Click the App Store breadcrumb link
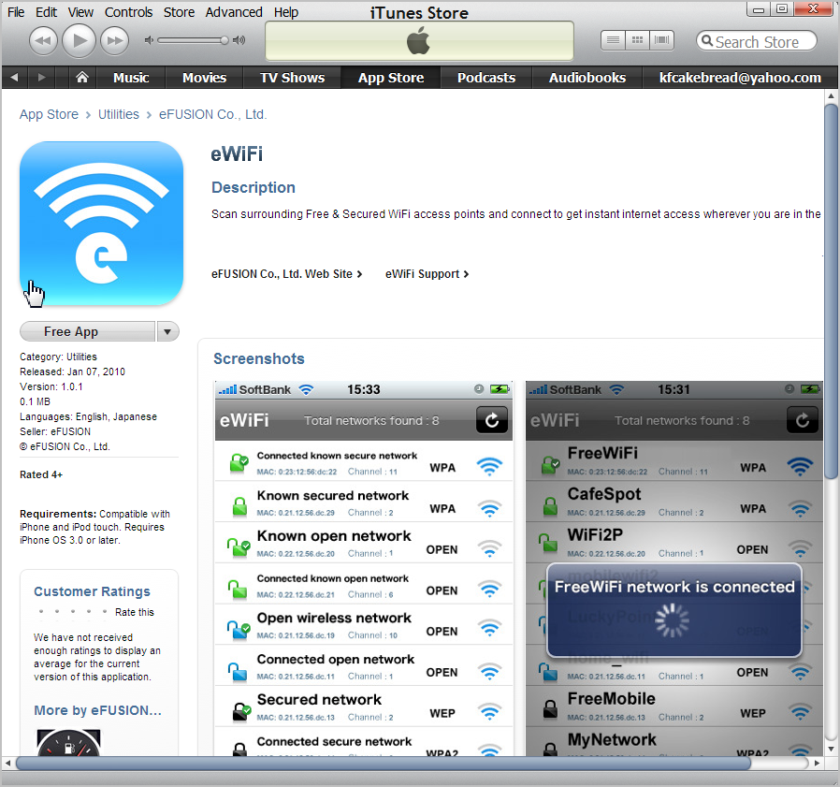The width and height of the screenshot is (840, 787). point(49,114)
